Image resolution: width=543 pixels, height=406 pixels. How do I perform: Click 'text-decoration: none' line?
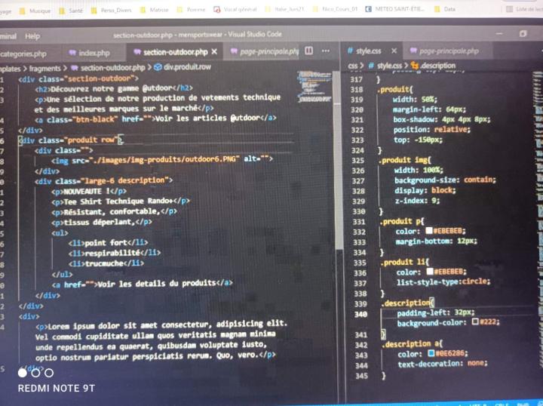coord(442,364)
